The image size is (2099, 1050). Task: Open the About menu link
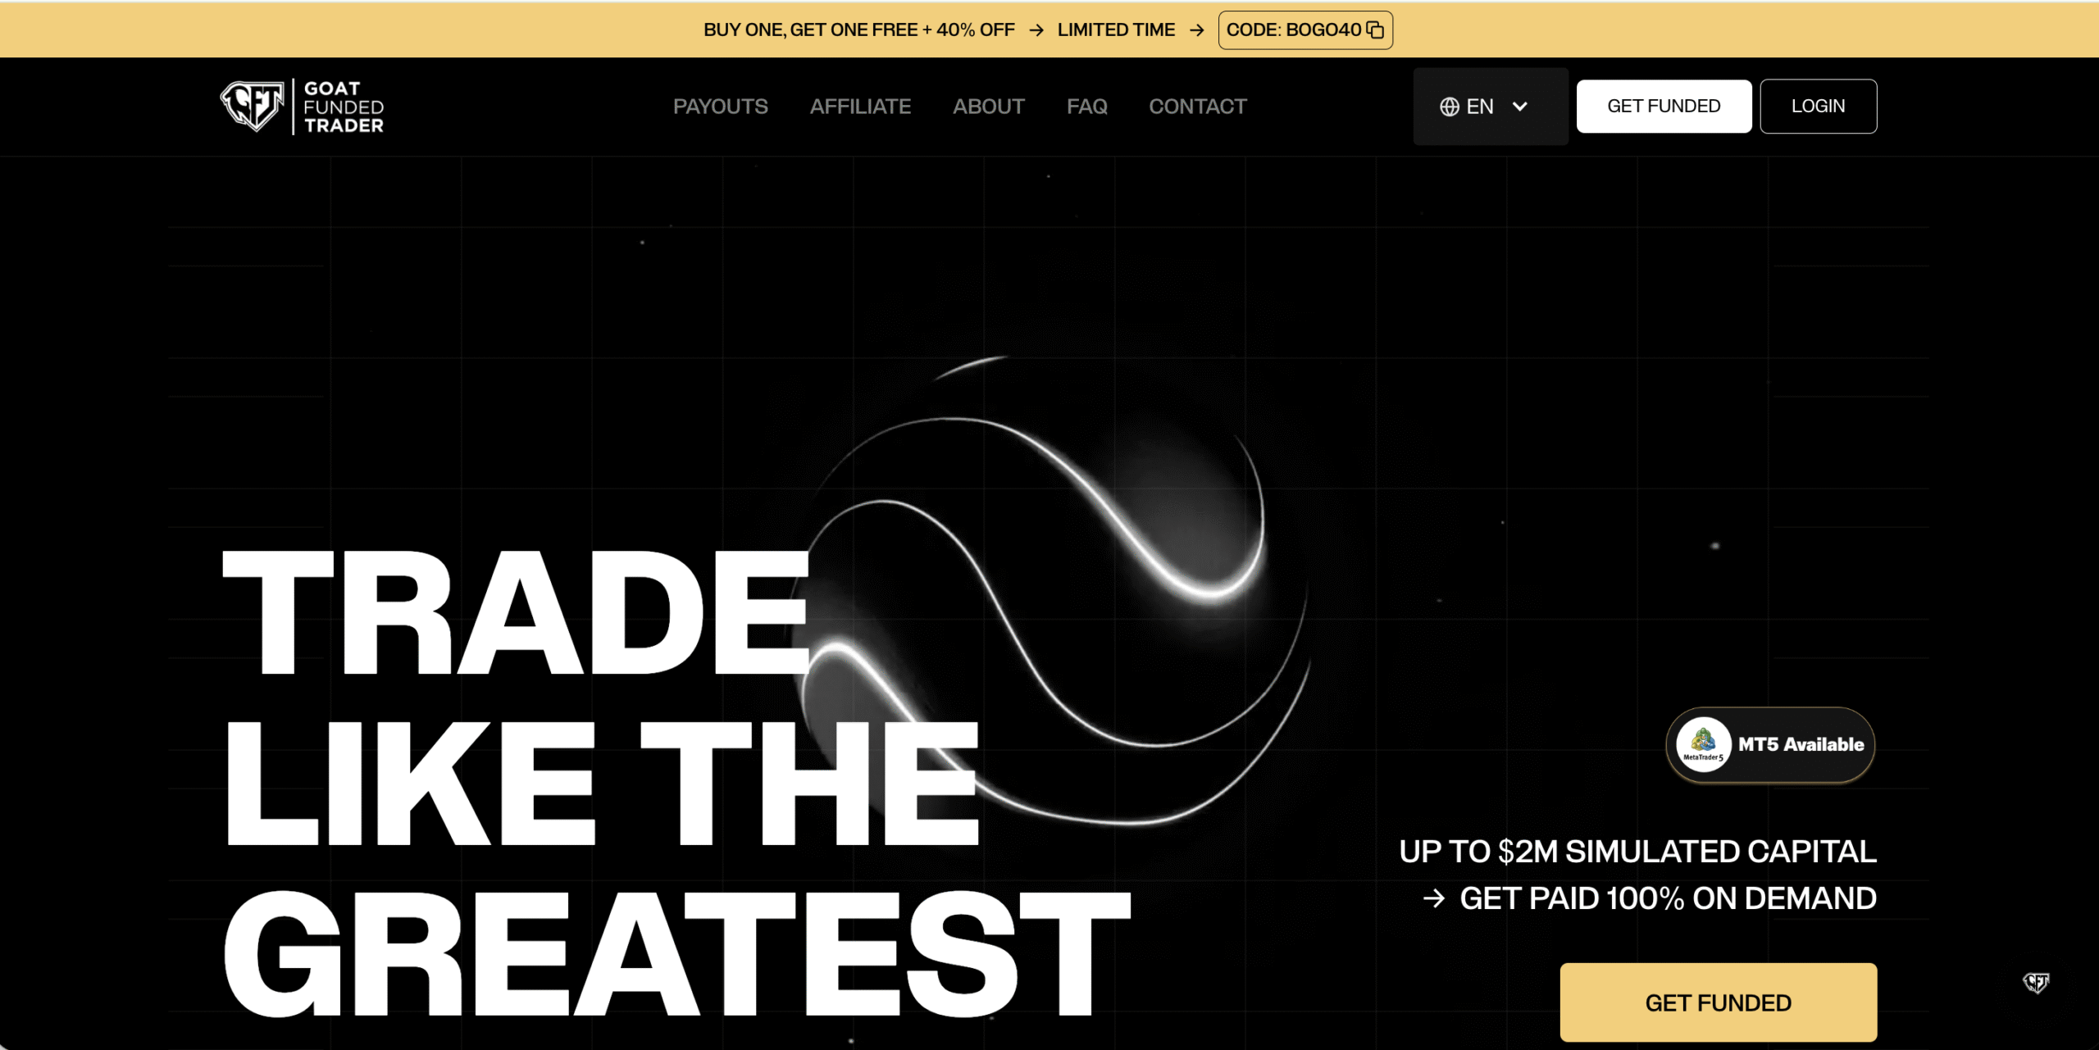click(988, 107)
